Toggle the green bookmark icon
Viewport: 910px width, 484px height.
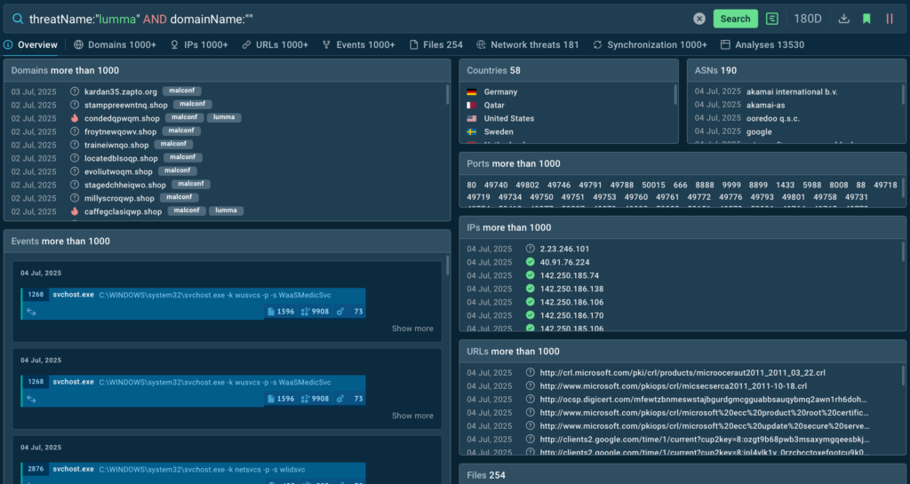pos(866,19)
